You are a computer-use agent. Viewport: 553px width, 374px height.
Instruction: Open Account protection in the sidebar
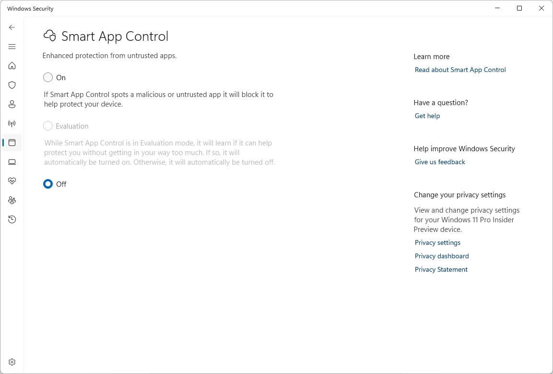coord(12,104)
